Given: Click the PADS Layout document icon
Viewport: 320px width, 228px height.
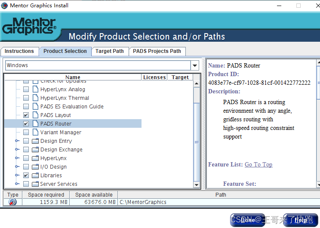Looking at the screenshot, I should coord(36,115).
